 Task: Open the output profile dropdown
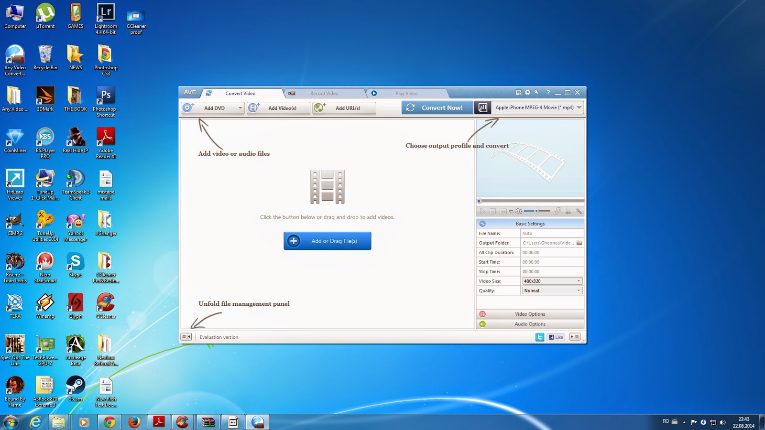click(578, 107)
